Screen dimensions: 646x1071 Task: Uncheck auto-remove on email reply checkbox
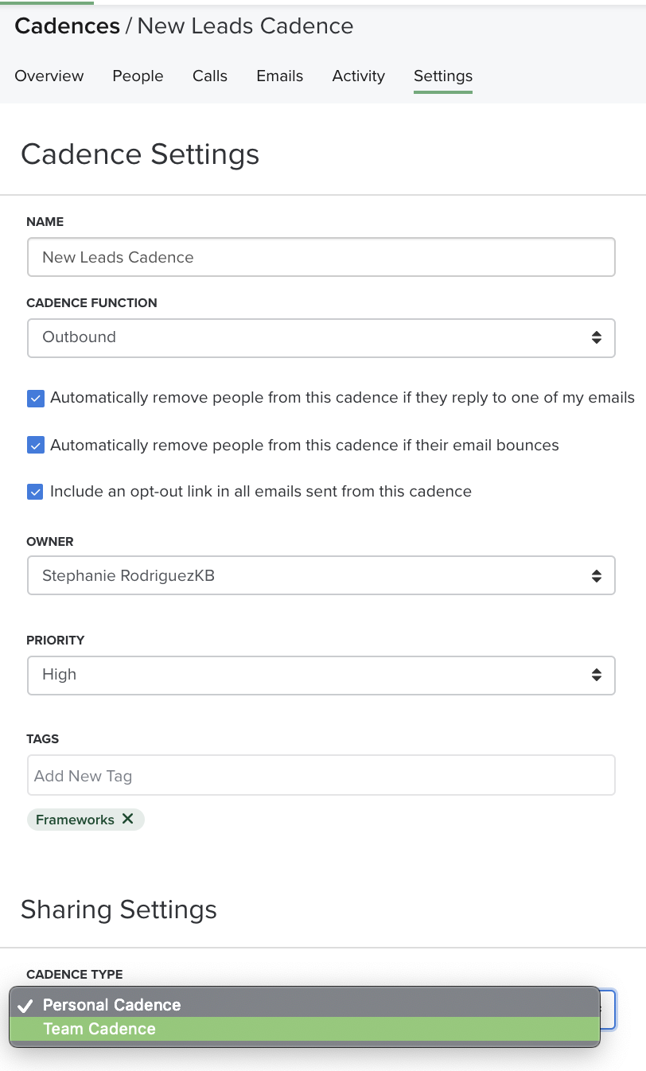tap(36, 399)
